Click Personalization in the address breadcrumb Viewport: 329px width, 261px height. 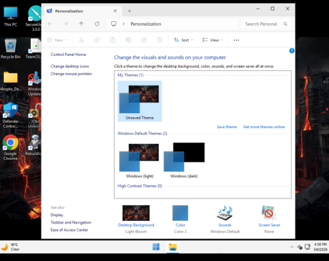pyautogui.click(x=146, y=24)
